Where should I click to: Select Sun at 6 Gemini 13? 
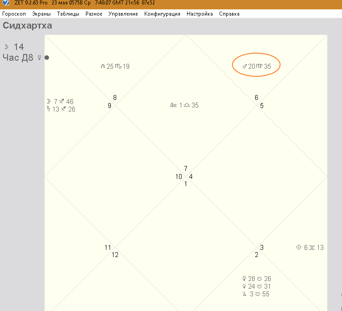pos(310,247)
